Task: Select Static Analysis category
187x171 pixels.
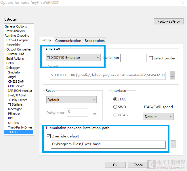Action: [x=15, y=31]
